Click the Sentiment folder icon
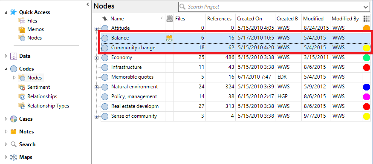The image size is (373, 164). coord(22,87)
